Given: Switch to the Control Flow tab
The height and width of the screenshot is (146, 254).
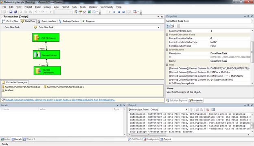Looking at the screenshot, I should (10, 21).
